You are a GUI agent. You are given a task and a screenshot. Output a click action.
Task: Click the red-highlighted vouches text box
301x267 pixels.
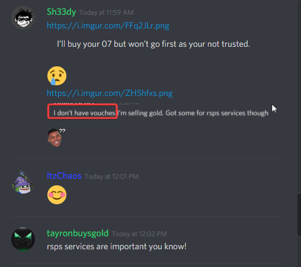82,112
